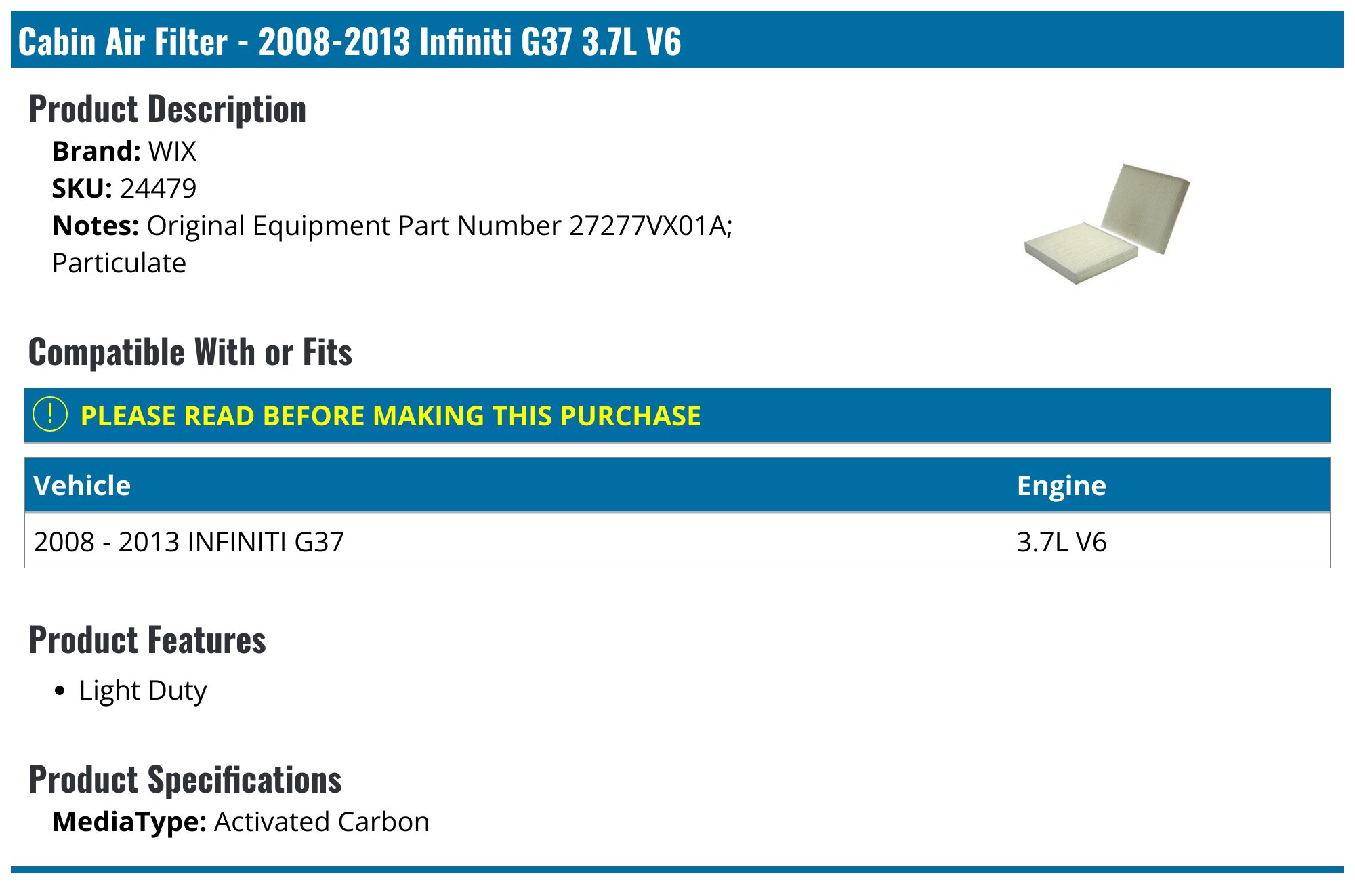Click the MediaType label
This screenshot has width=1355, height=884.
point(129,822)
